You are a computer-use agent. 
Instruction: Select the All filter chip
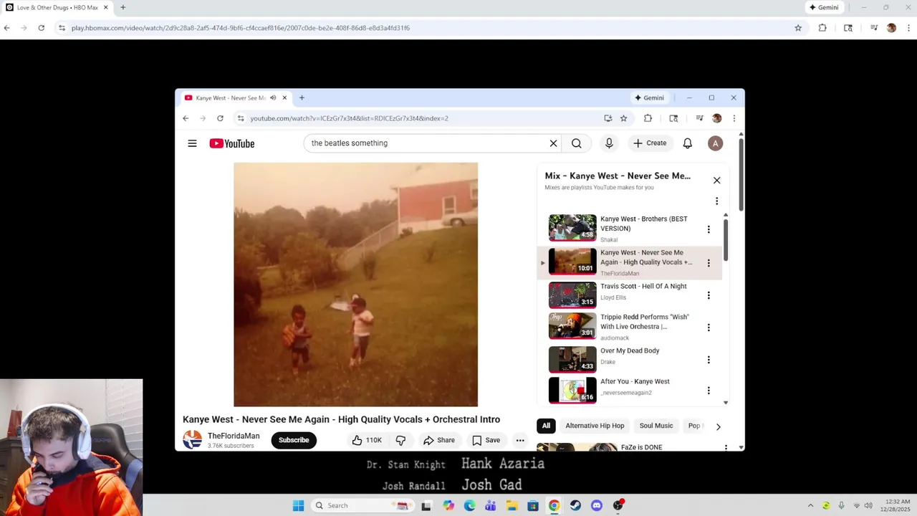546,426
